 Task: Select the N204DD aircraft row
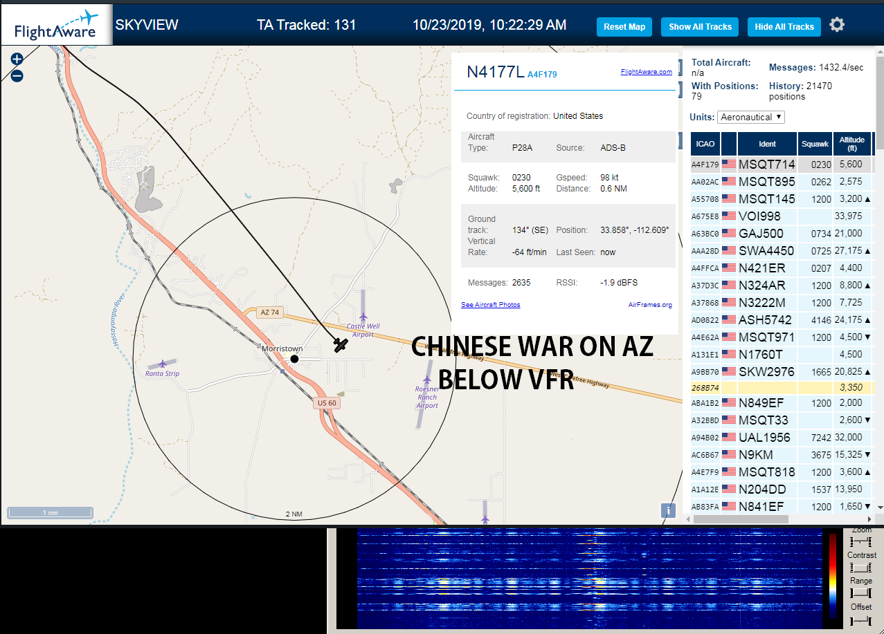[x=782, y=490]
